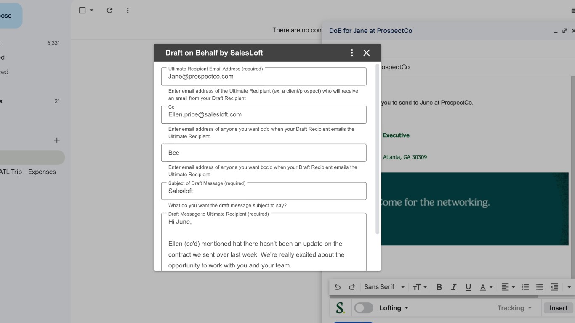
Task: Click the Salesloft S logo icon
Action: 340,308
